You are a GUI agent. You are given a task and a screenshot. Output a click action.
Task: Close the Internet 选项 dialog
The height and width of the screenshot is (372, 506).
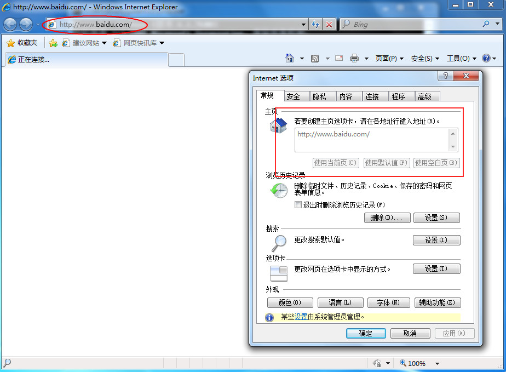466,76
